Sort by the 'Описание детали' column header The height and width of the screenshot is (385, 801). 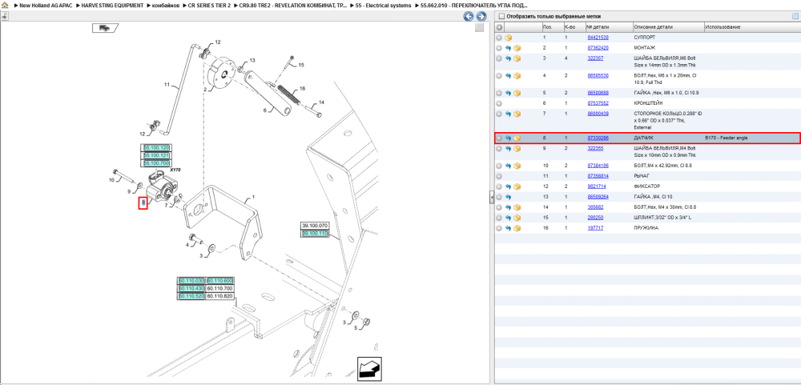coord(668,27)
